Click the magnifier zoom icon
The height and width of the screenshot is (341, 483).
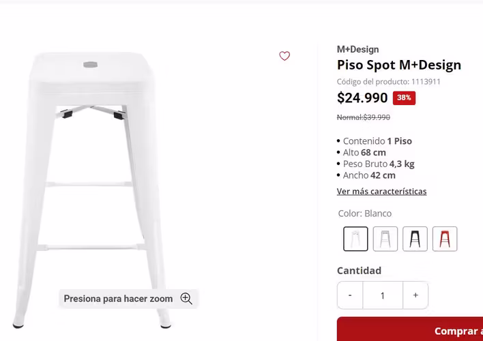click(x=186, y=299)
